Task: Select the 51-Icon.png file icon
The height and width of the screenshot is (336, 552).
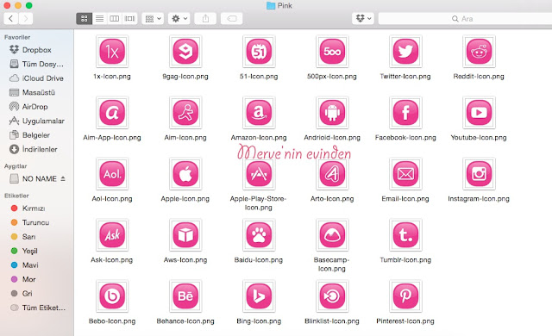Action: [x=259, y=52]
